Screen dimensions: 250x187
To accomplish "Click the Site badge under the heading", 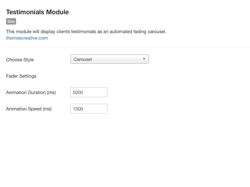I will point(11,21).
